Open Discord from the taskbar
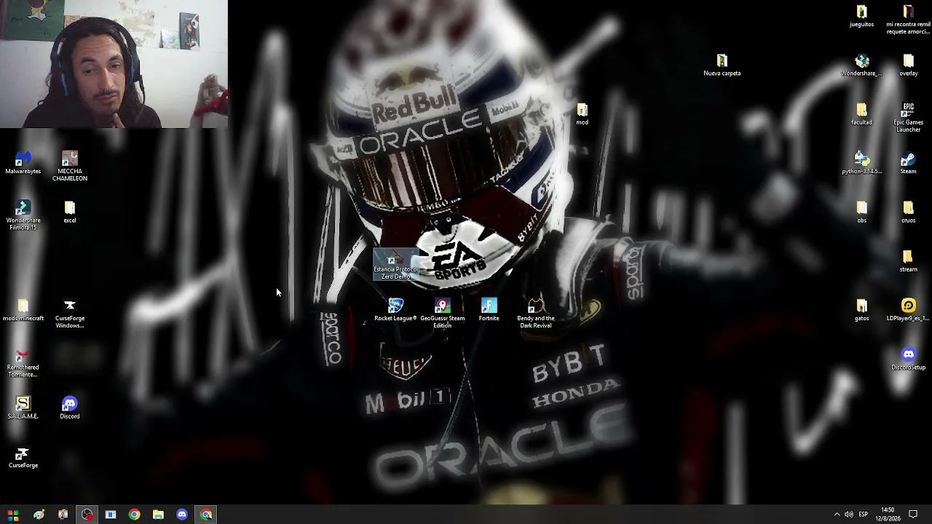This screenshot has height=524, width=932. click(182, 515)
